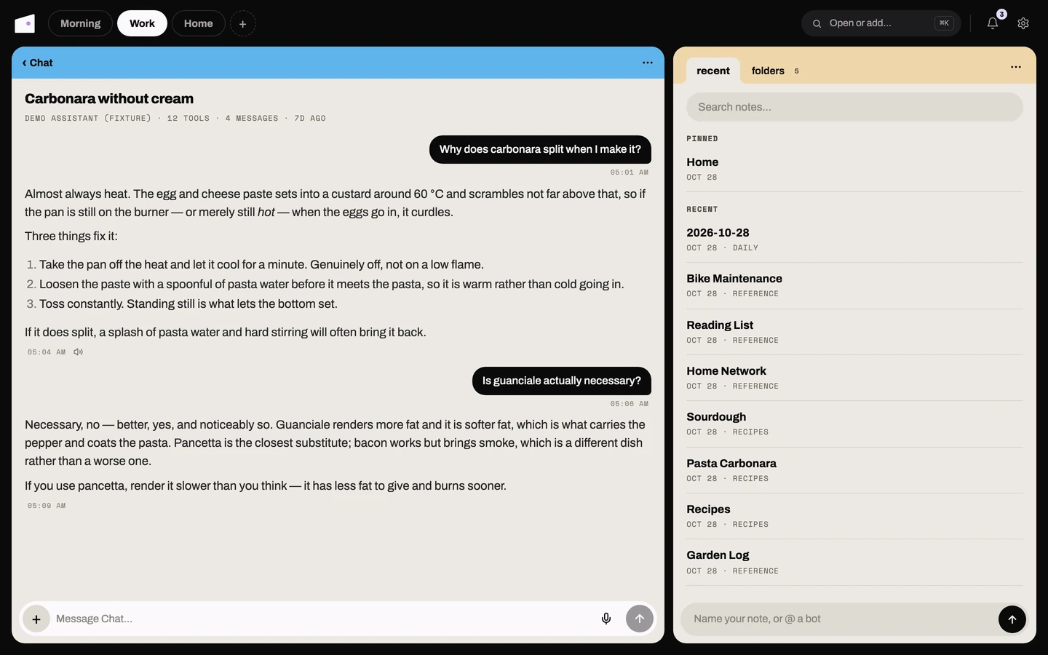Open the notifications bell
The width and height of the screenshot is (1048, 655).
click(x=993, y=23)
